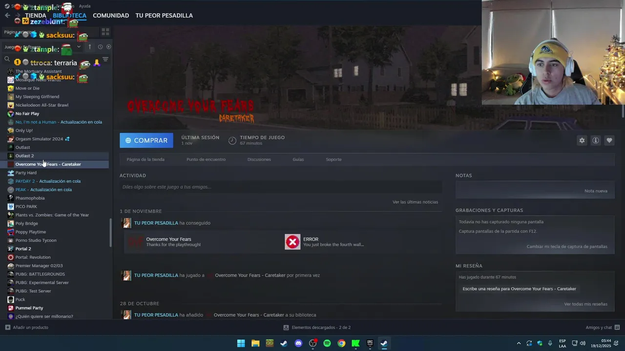Sort library with the up arrow icon
625x351 pixels.
pyautogui.click(x=90, y=47)
